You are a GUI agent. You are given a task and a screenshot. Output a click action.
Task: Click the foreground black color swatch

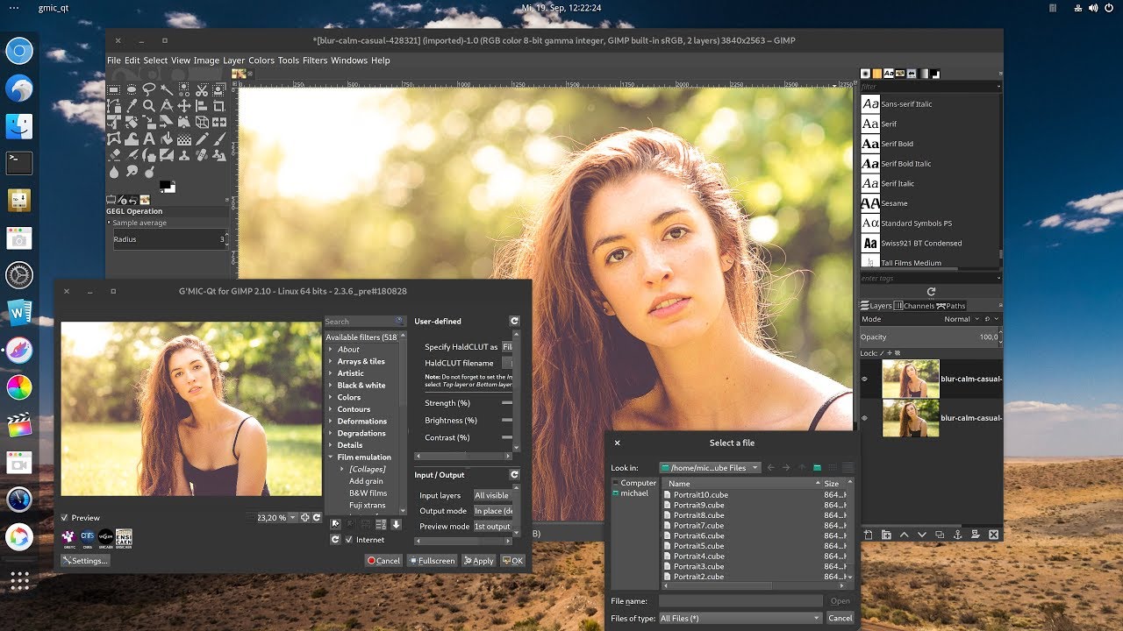point(165,184)
